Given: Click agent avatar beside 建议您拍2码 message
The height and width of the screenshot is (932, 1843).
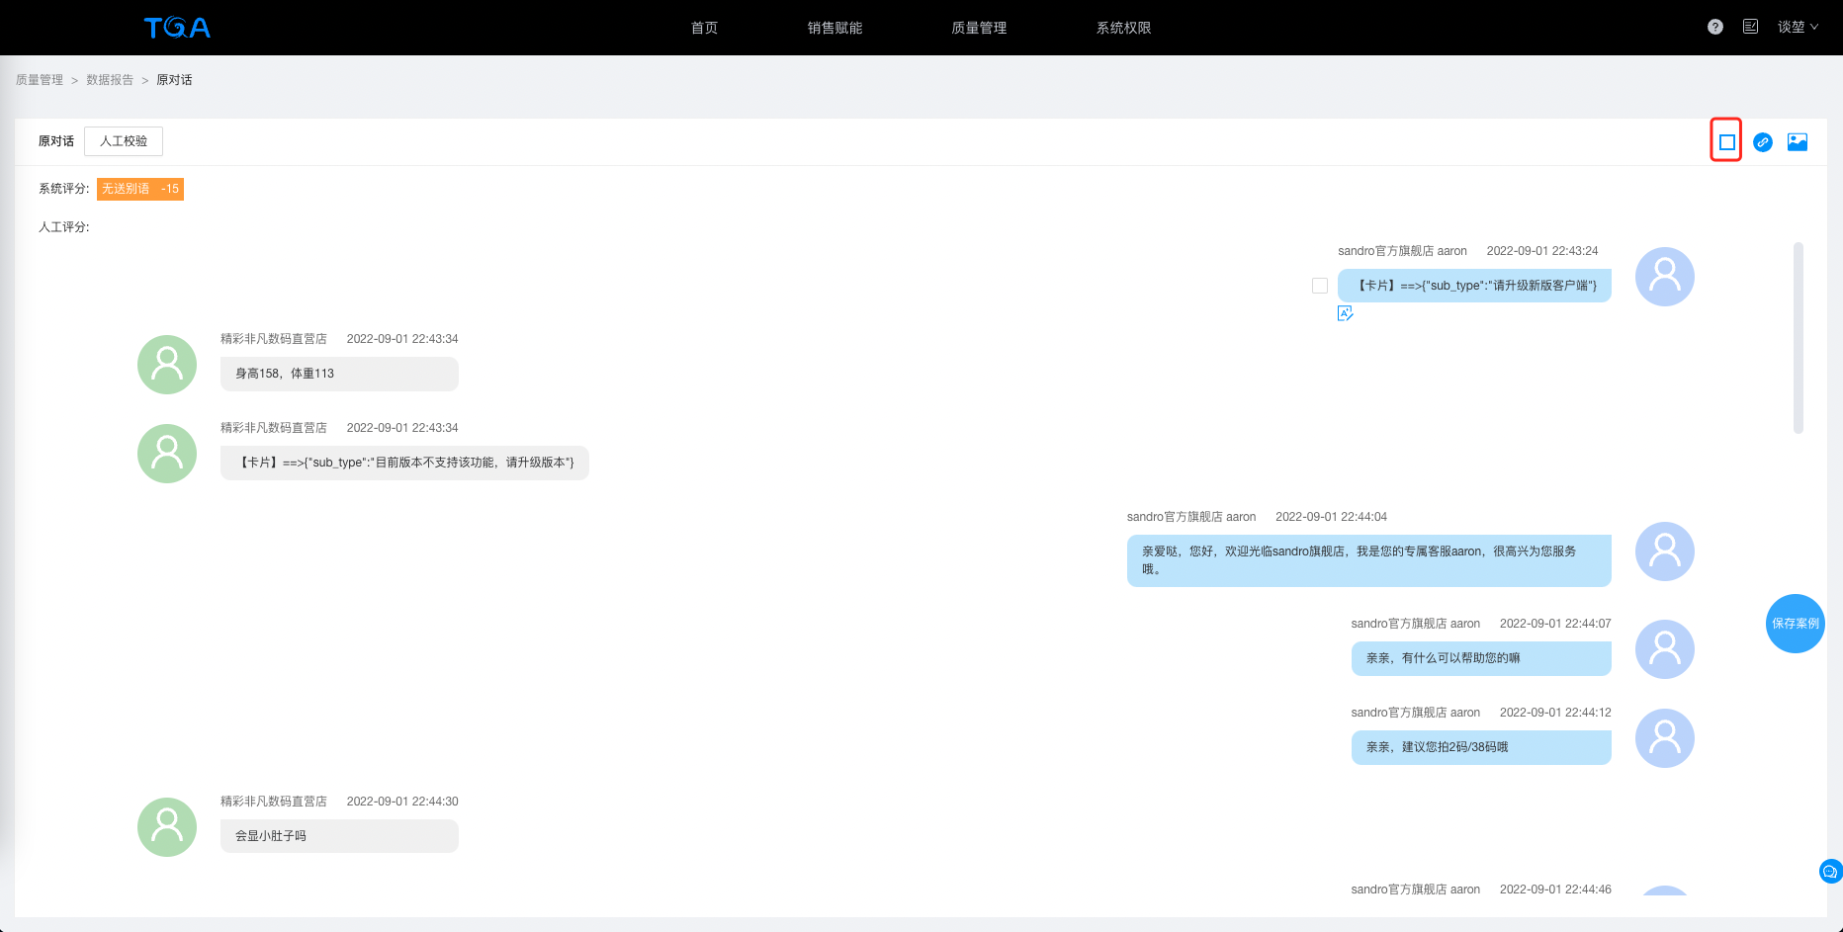Looking at the screenshot, I should [1665, 738].
